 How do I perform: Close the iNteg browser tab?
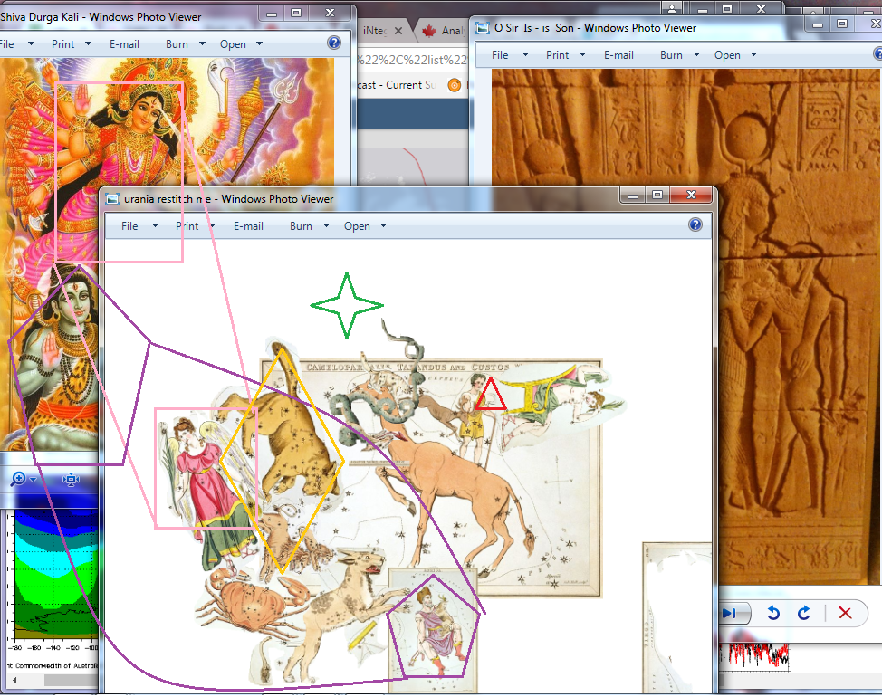[x=398, y=31]
